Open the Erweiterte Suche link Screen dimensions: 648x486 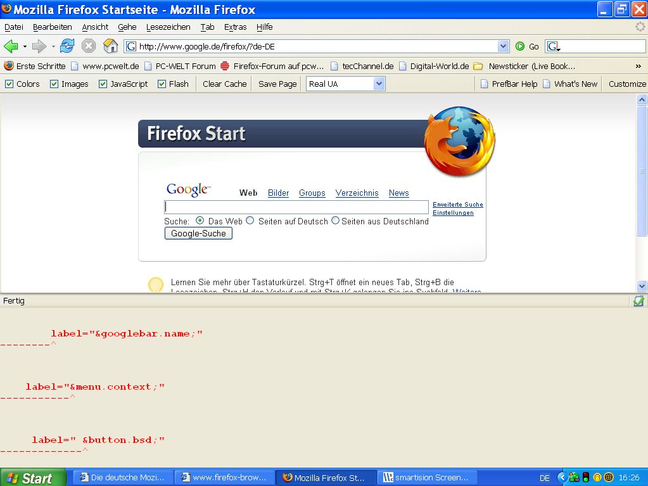[x=458, y=205]
